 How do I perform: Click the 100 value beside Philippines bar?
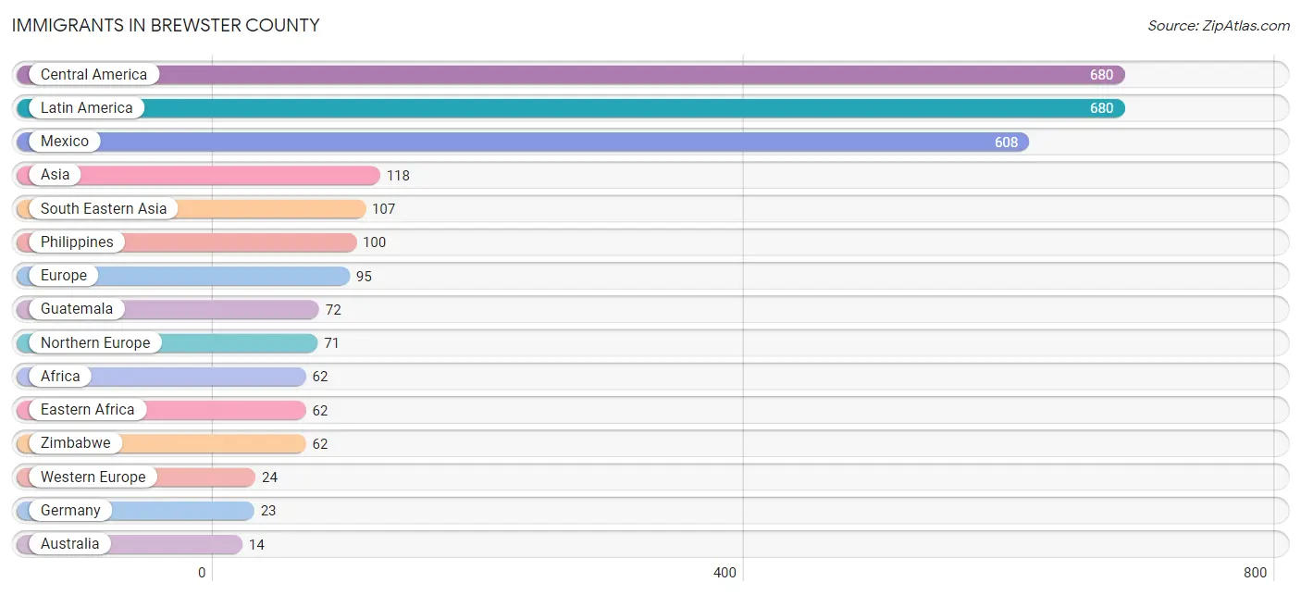click(x=374, y=242)
